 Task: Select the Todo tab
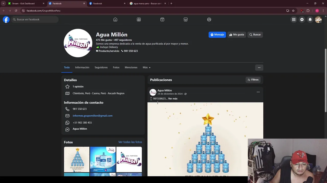[x=67, y=67]
